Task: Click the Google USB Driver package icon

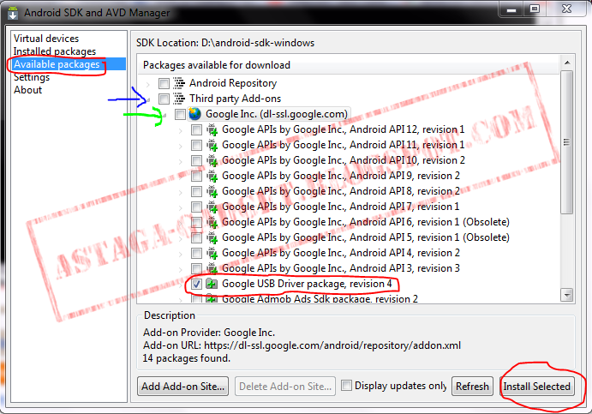Action: coord(212,284)
